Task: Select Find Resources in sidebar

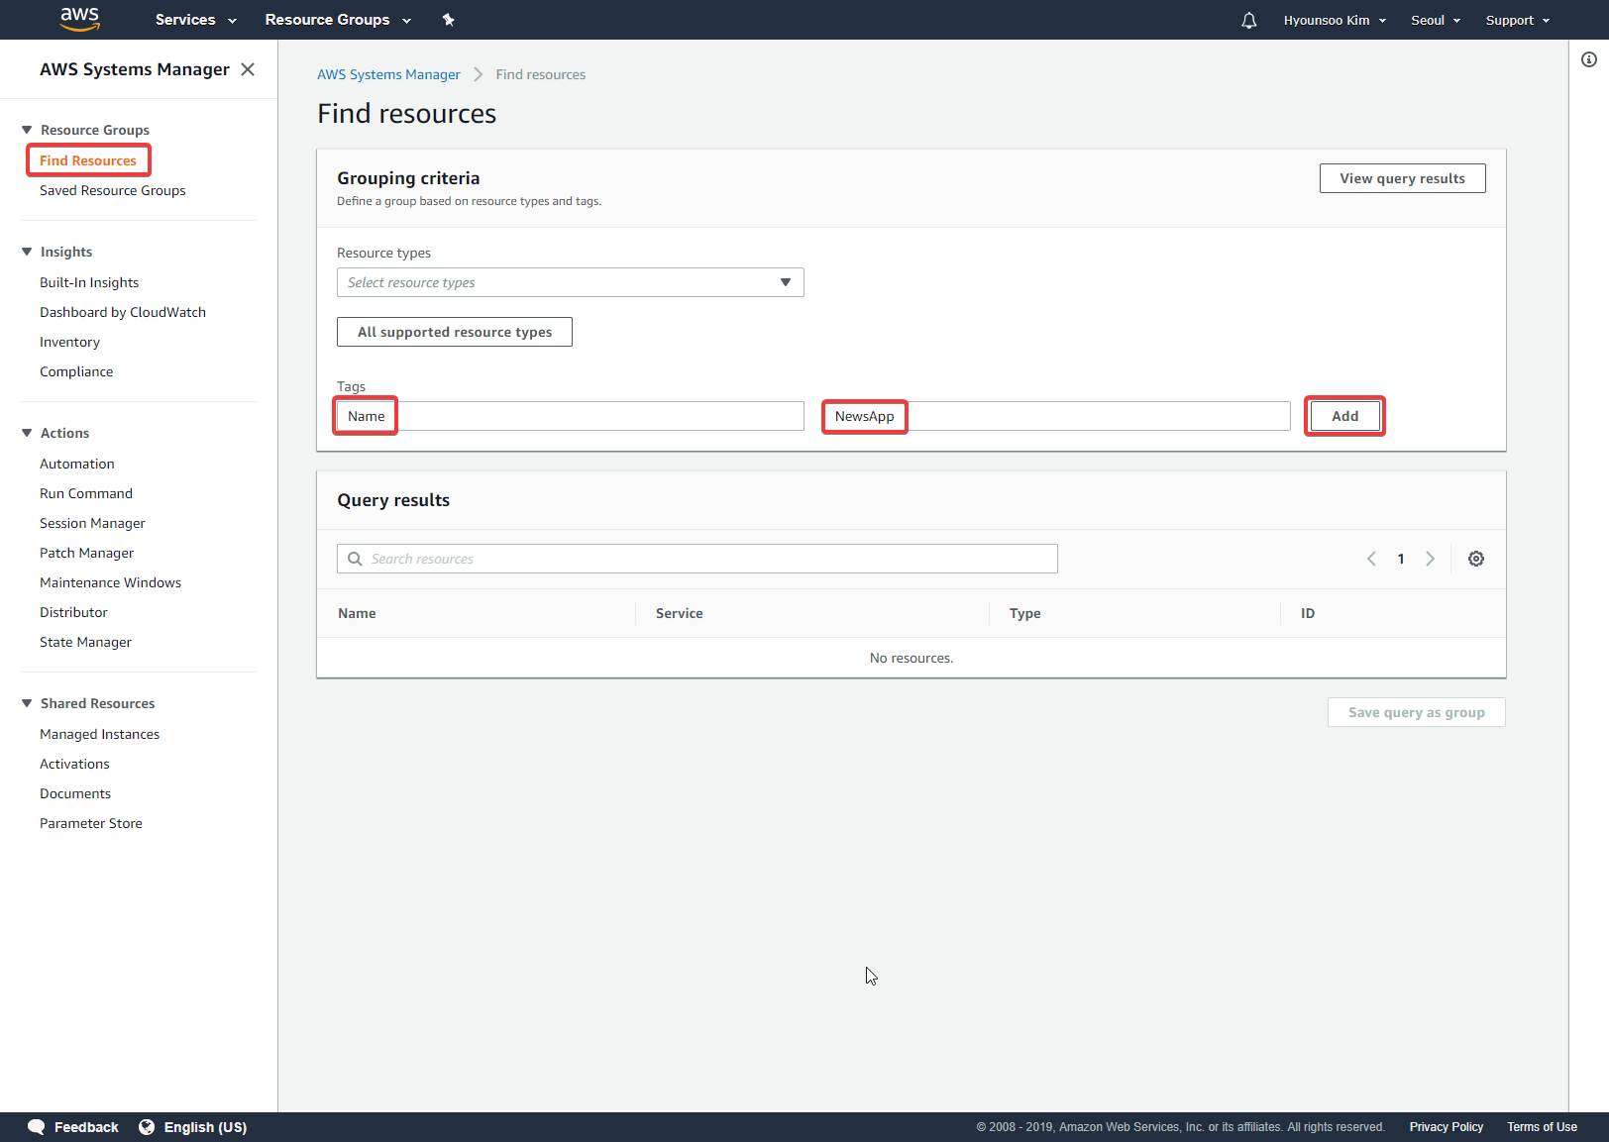Action: [x=88, y=160]
